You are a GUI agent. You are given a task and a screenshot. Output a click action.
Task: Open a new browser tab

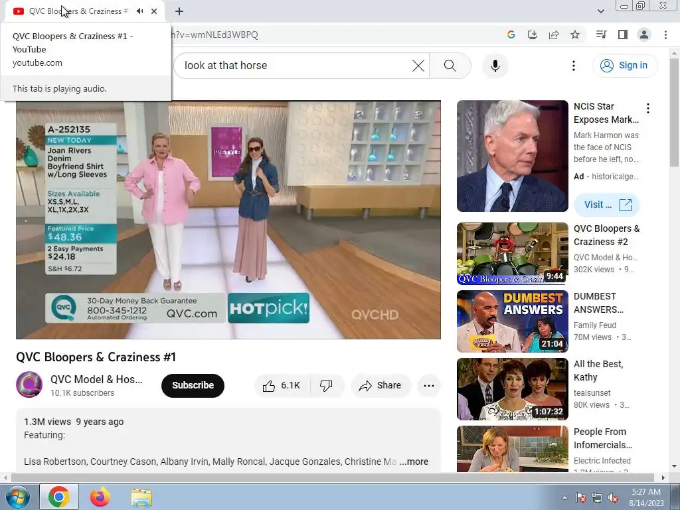(x=179, y=11)
